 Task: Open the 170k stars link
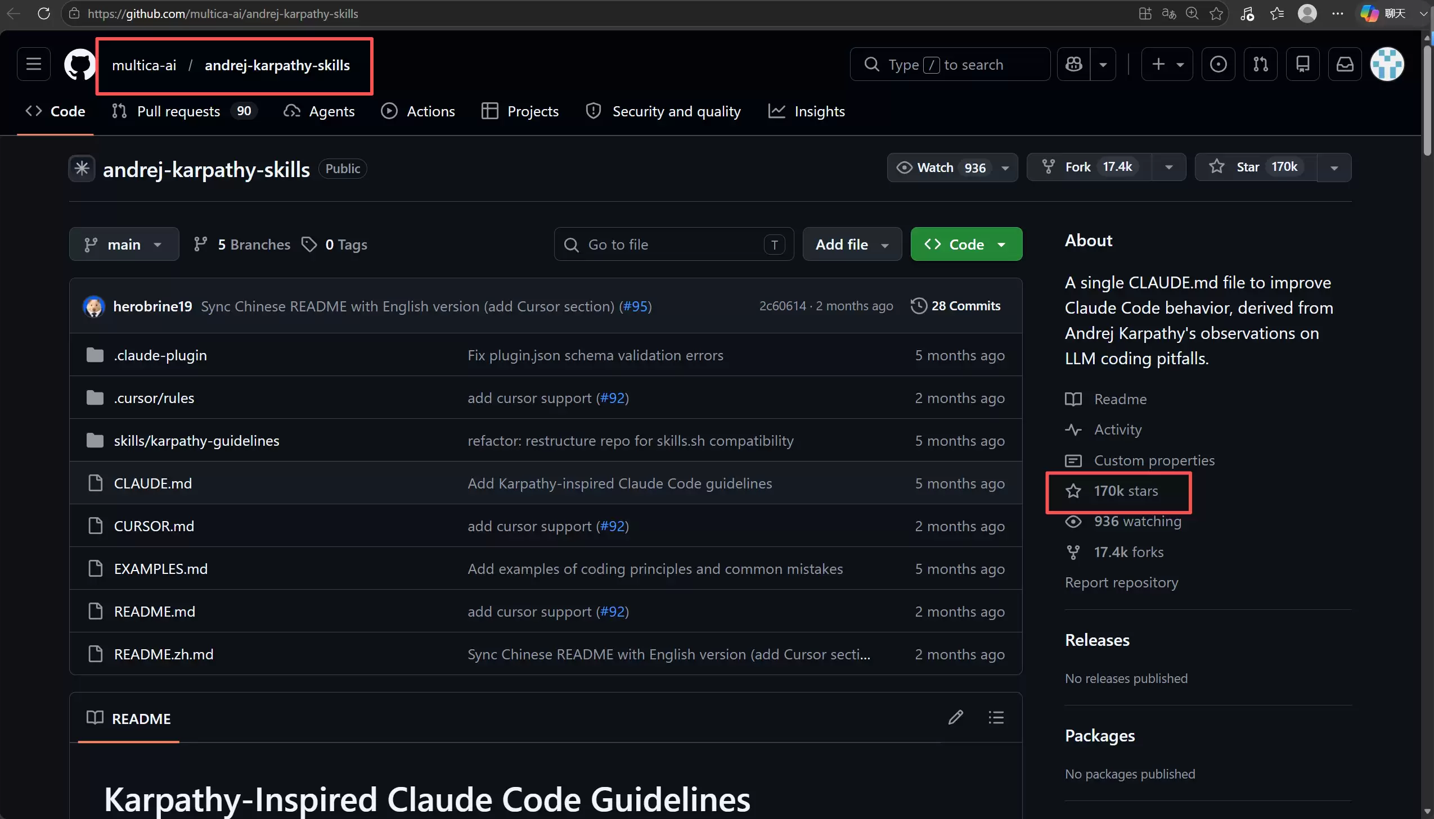(1112, 491)
